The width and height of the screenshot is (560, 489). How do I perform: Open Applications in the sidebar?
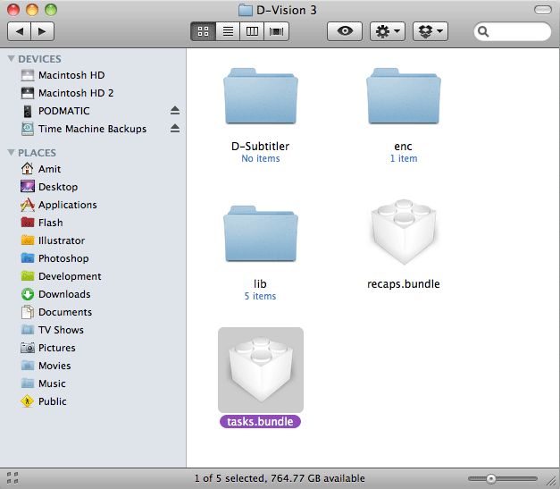[93, 205]
